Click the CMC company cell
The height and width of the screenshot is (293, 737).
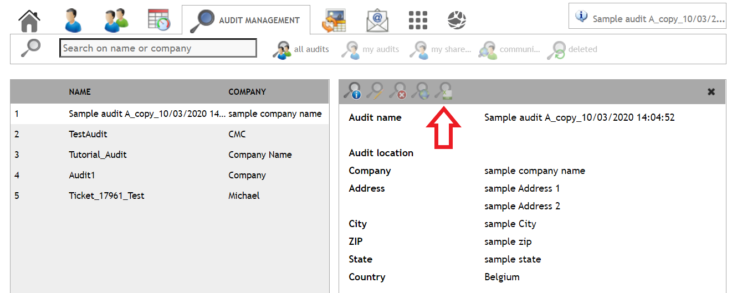237,134
